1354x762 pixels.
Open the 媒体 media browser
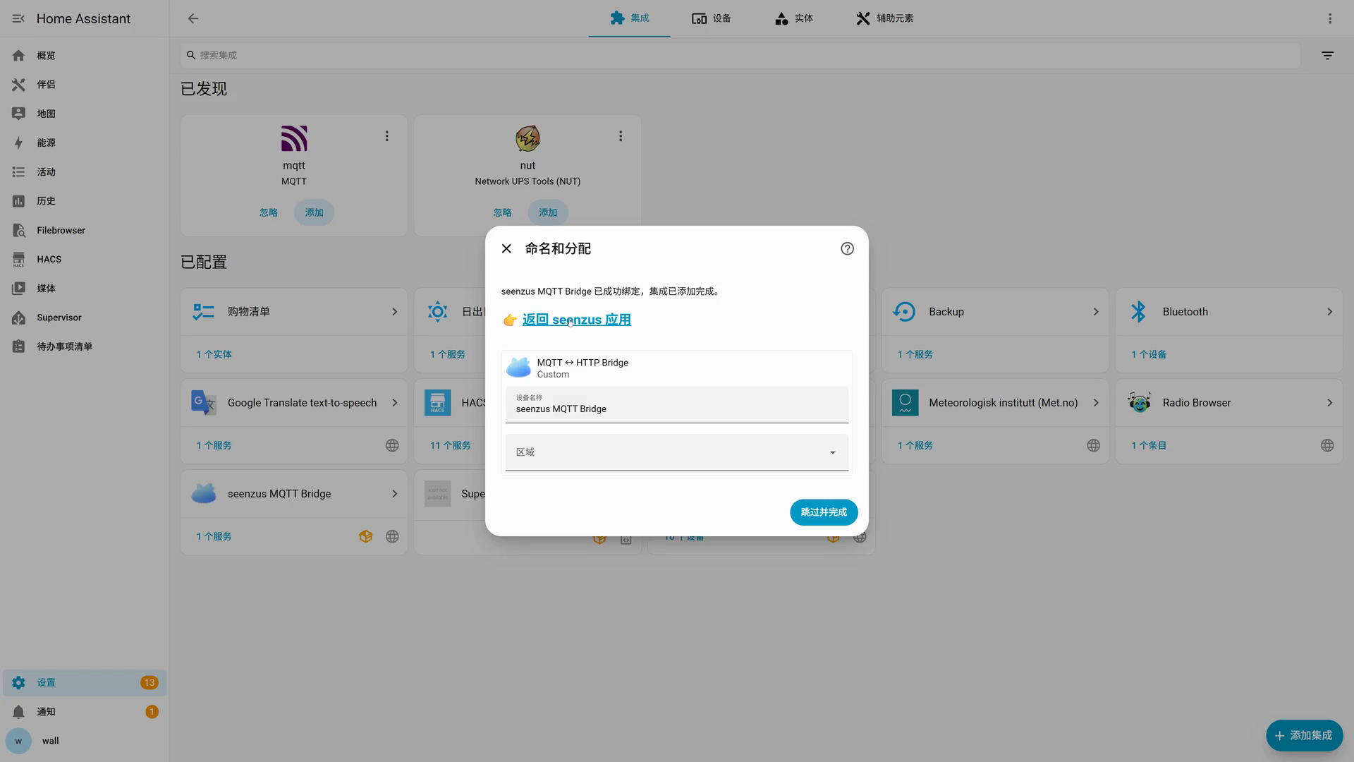(85, 288)
